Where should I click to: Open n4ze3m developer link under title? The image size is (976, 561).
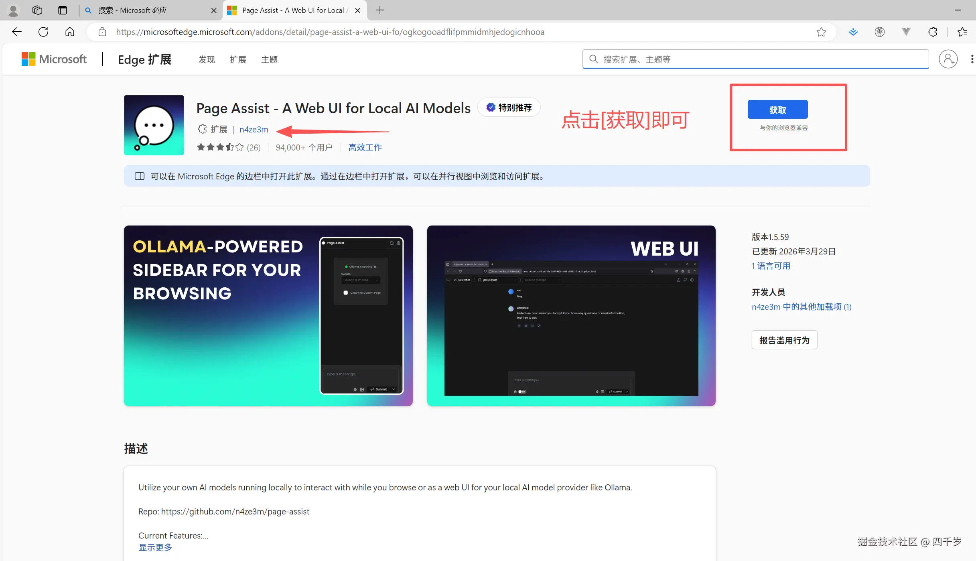[x=254, y=130]
